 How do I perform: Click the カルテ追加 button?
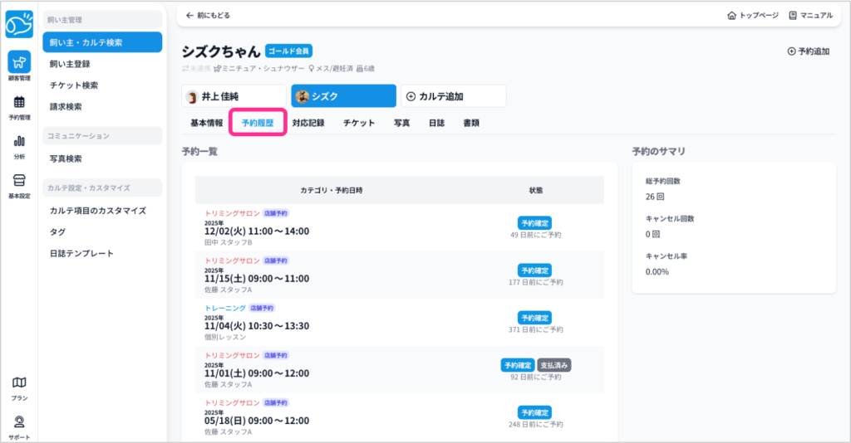pyautogui.click(x=453, y=96)
